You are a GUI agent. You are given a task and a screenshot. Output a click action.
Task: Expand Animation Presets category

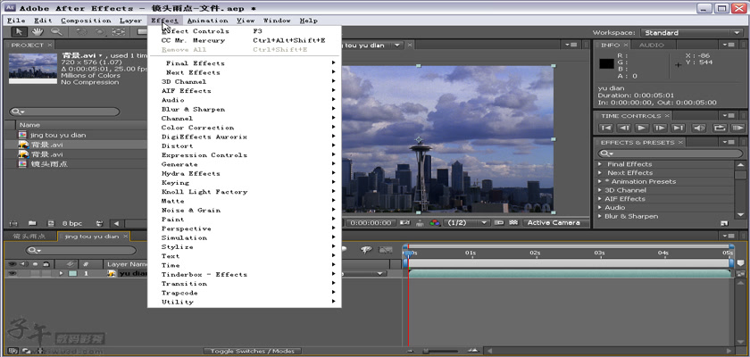(x=600, y=181)
